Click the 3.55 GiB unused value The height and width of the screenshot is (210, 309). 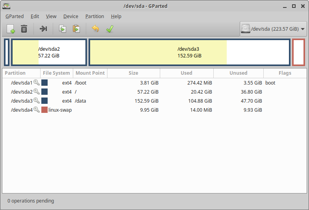pos(253,83)
